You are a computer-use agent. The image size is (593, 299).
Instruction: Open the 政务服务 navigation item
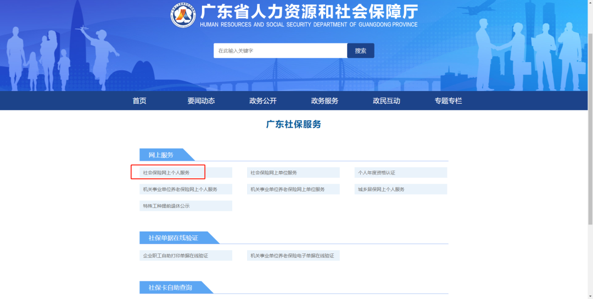[x=325, y=101]
